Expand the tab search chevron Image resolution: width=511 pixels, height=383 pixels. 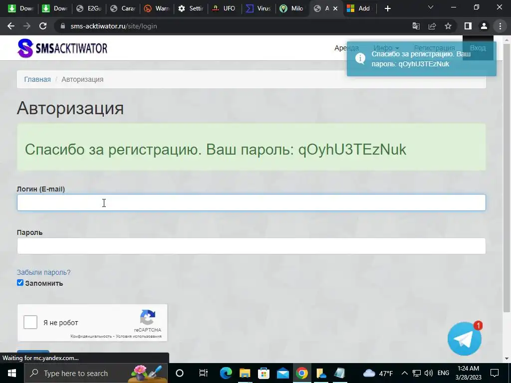point(431,7)
